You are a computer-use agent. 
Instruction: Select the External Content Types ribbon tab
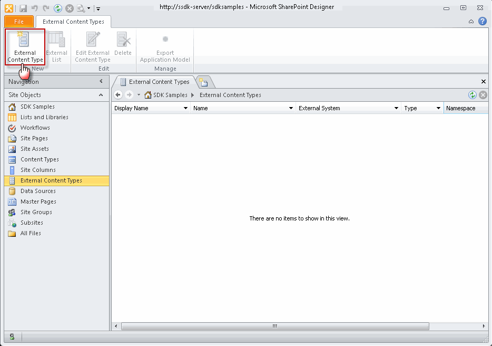point(73,22)
